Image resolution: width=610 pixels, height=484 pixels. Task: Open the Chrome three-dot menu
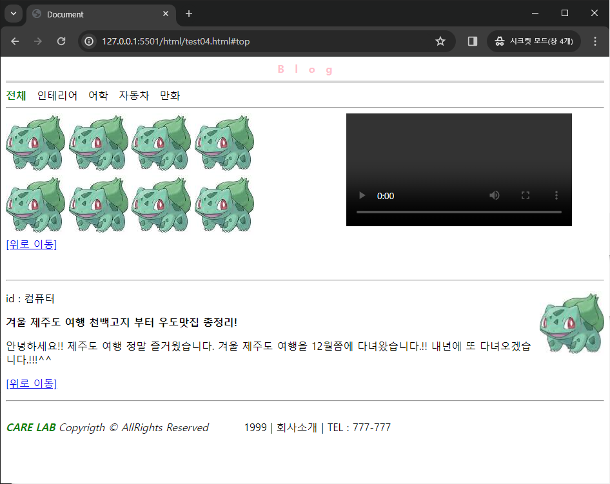tap(595, 41)
